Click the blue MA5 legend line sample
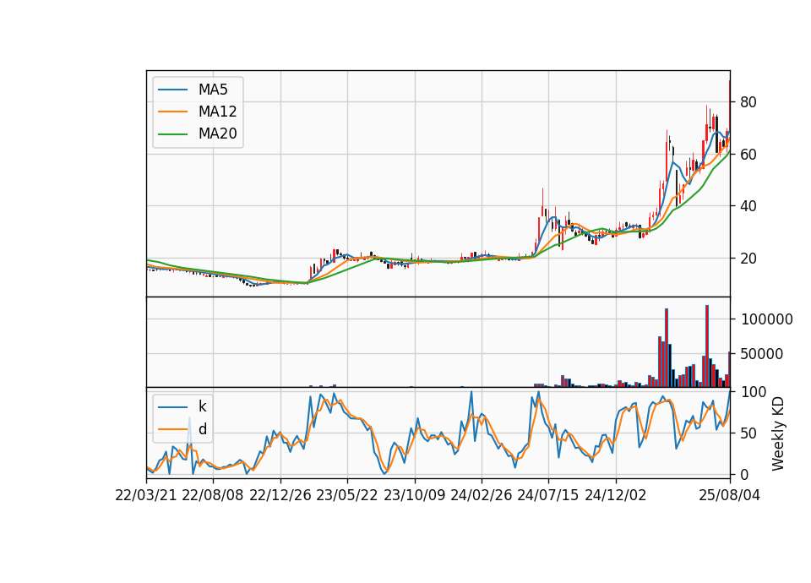 click(172, 90)
